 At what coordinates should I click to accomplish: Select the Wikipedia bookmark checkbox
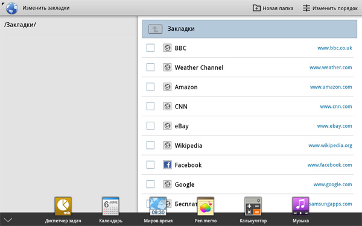tap(150, 145)
